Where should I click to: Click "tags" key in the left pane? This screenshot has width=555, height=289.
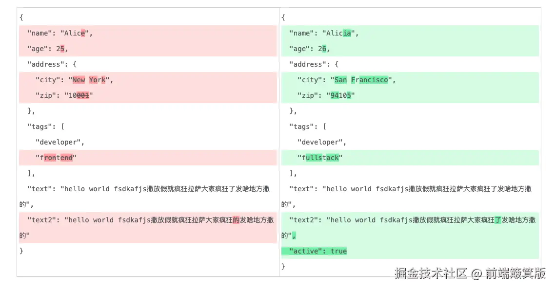tap(41, 126)
